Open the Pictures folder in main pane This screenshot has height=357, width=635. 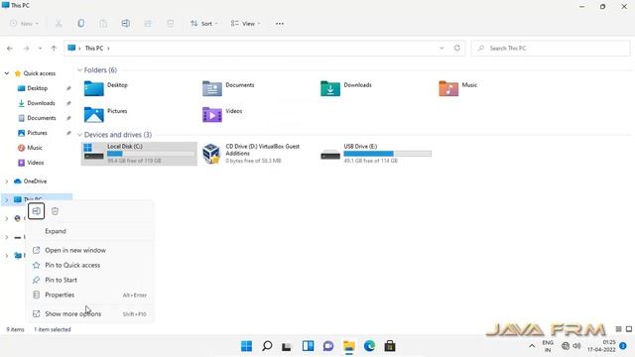106,114
